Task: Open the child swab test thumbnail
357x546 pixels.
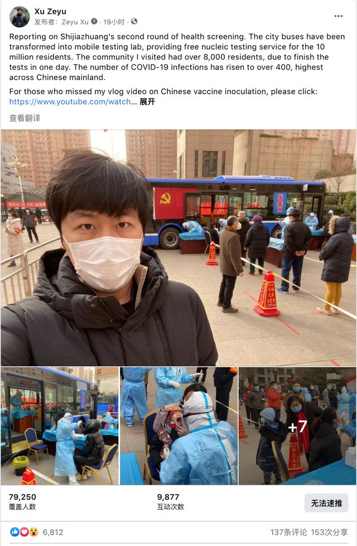Action: [x=178, y=426]
